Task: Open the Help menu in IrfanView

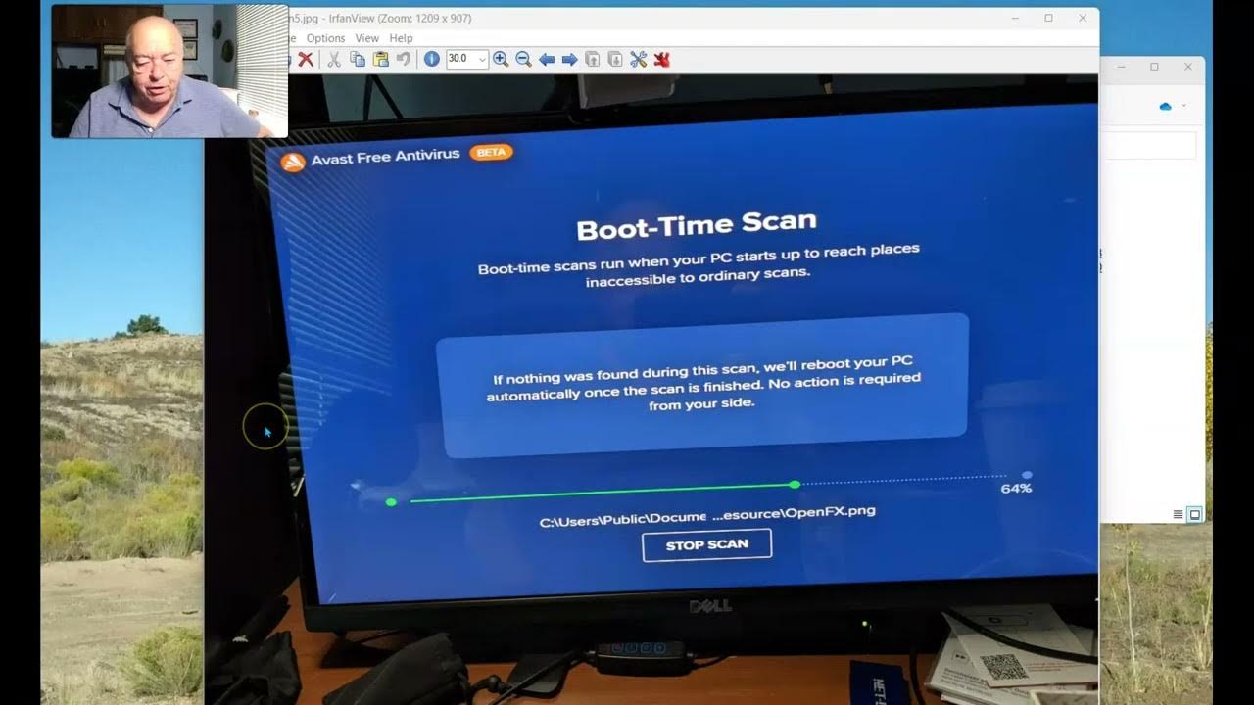Action: pyautogui.click(x=402, y=38)
